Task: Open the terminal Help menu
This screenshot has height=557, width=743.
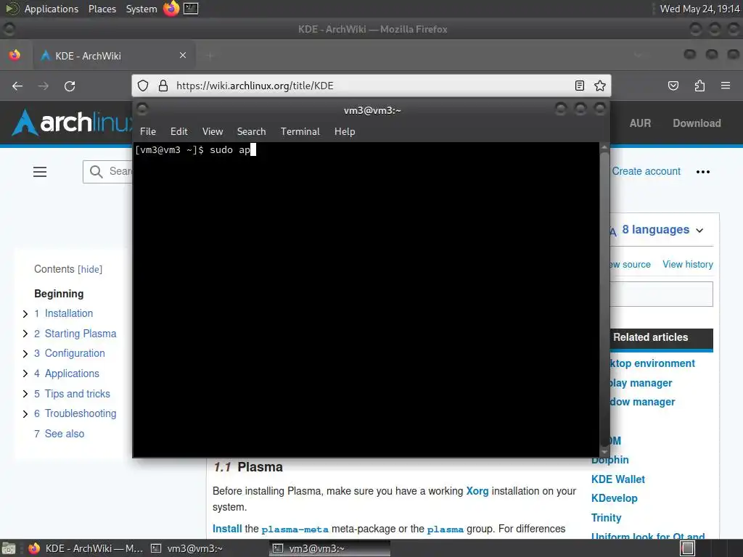Action: tap(345, 132)
